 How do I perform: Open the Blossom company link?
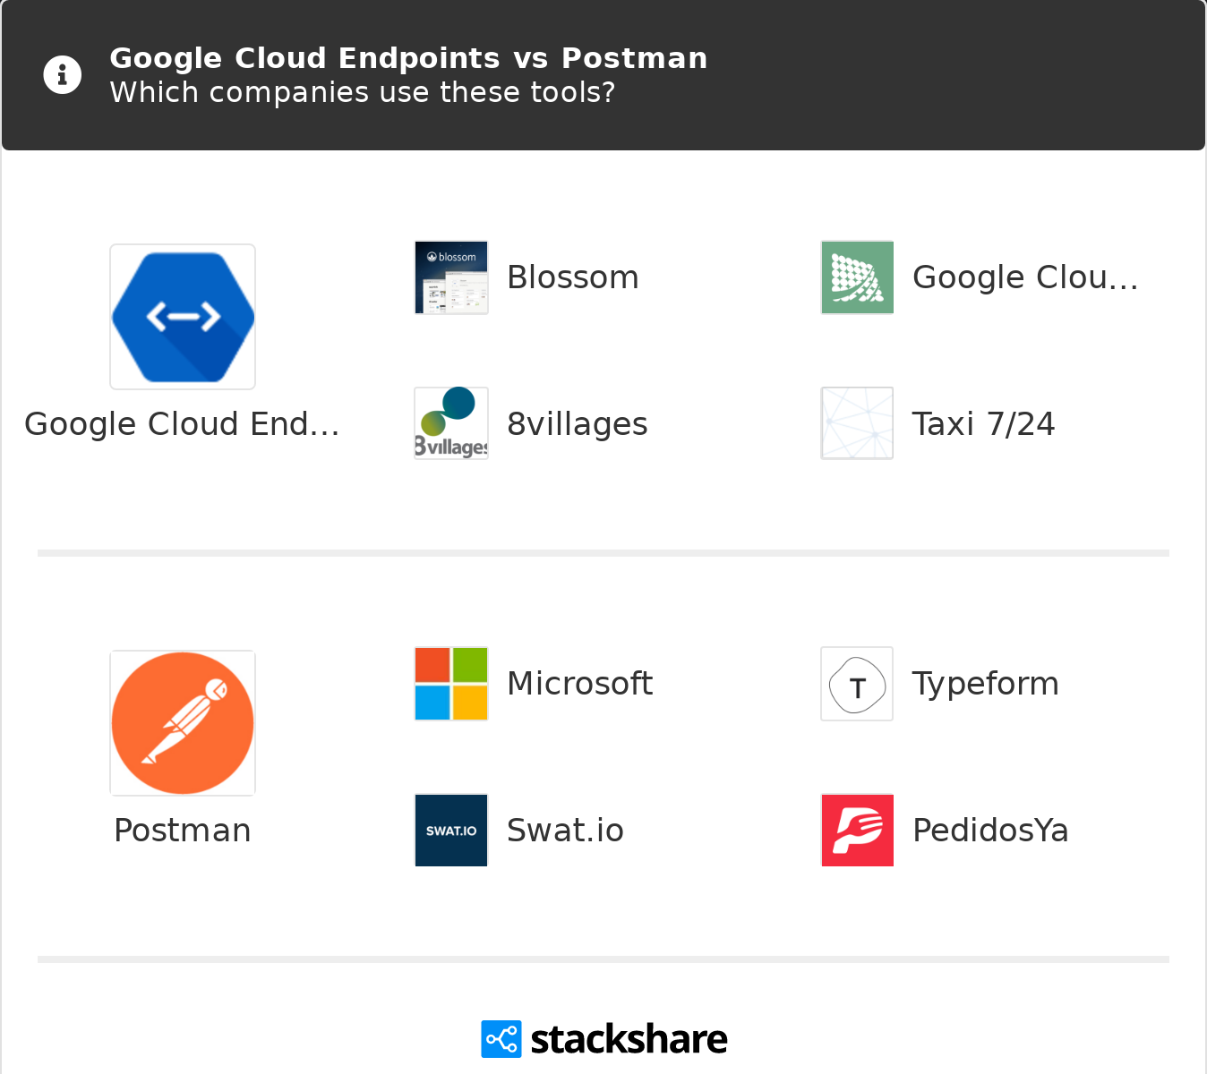point(573,277)
